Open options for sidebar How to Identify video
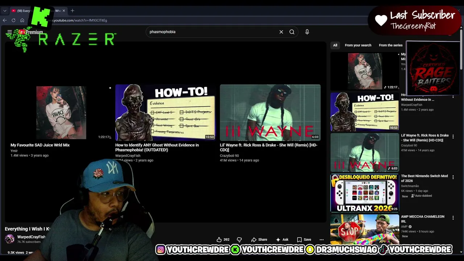Image resolution: width=464 pixels, height=261 pixels. pyautogui.click(x=453, y=96)
